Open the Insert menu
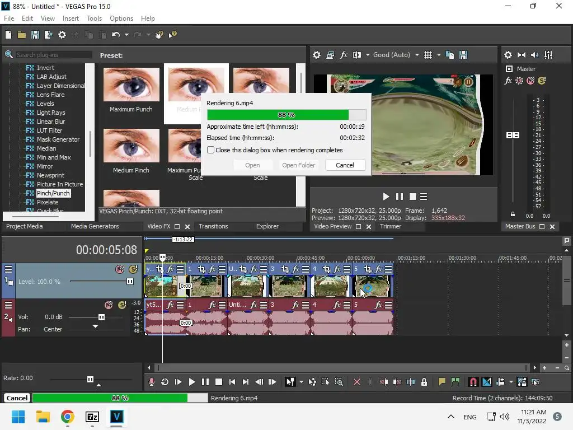Image resolution: width=573 pixels, height=430 pixels. [71, 18]
